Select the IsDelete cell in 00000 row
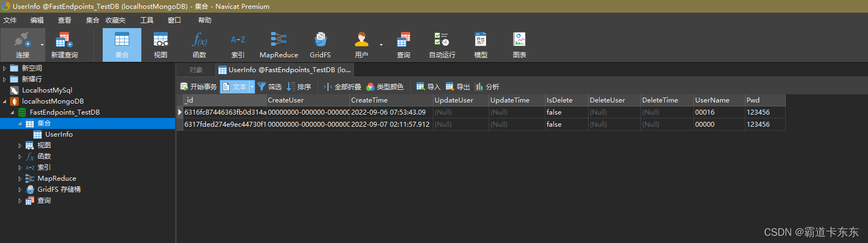This screenshot has width=868, height=243. tap(567, 125)
